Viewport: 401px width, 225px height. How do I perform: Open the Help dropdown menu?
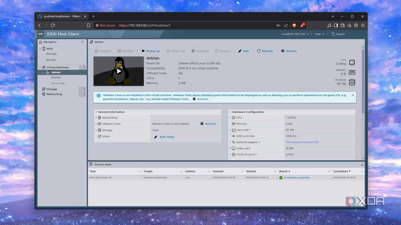click(x=319, y=34)
